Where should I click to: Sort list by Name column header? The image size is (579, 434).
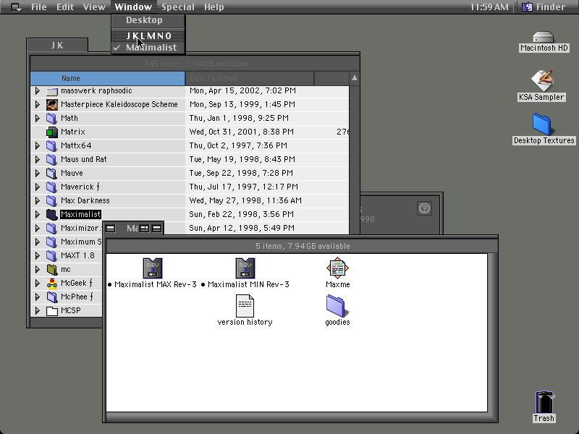point(107,78)
